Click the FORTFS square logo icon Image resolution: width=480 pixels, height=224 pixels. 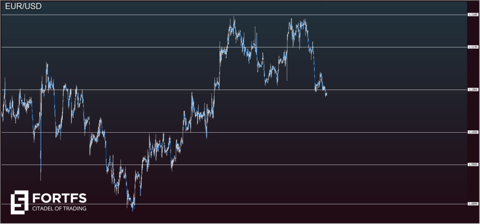click(19, 202)
